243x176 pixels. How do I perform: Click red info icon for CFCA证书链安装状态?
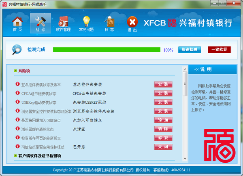coord(17,93)
